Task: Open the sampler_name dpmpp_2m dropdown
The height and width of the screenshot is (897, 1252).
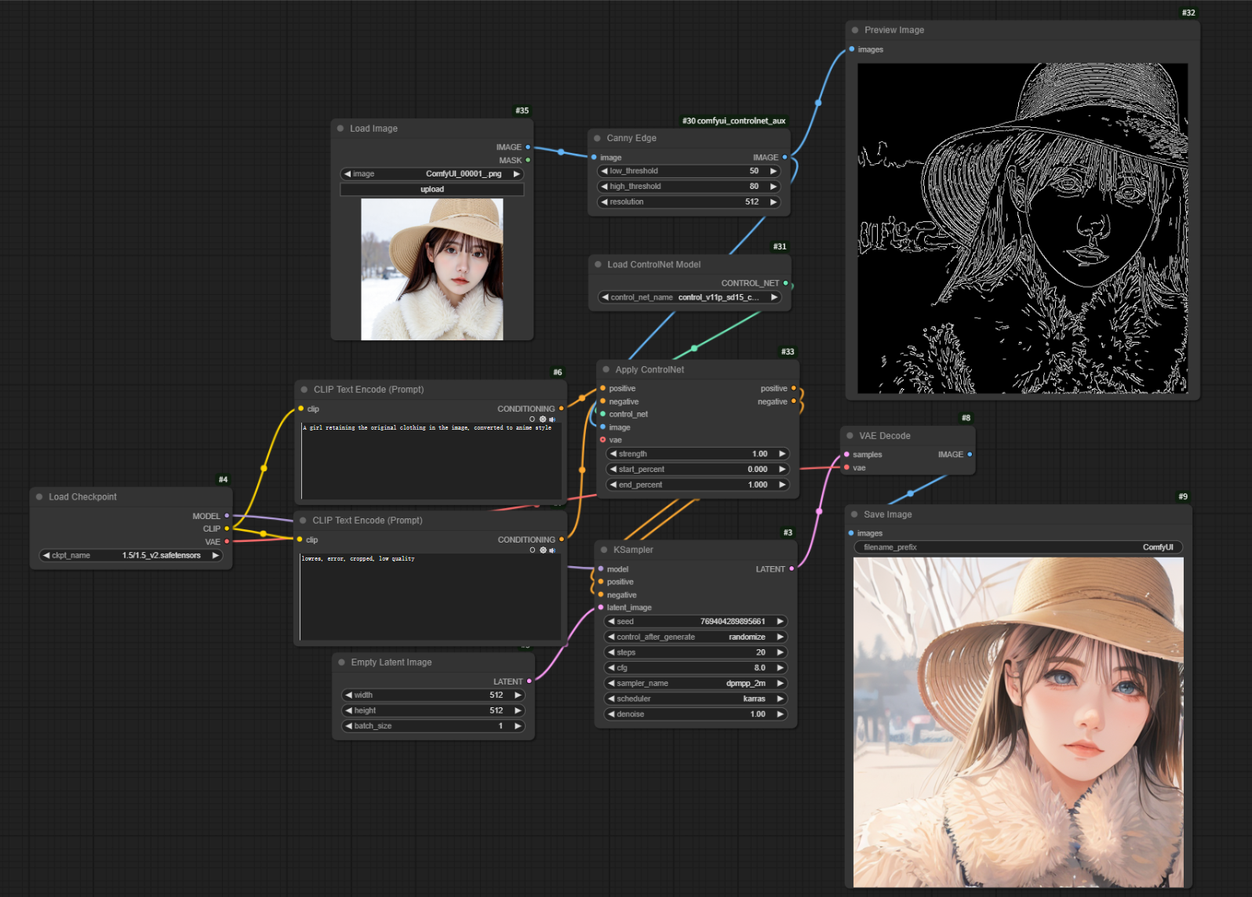Action: (695, 683)
